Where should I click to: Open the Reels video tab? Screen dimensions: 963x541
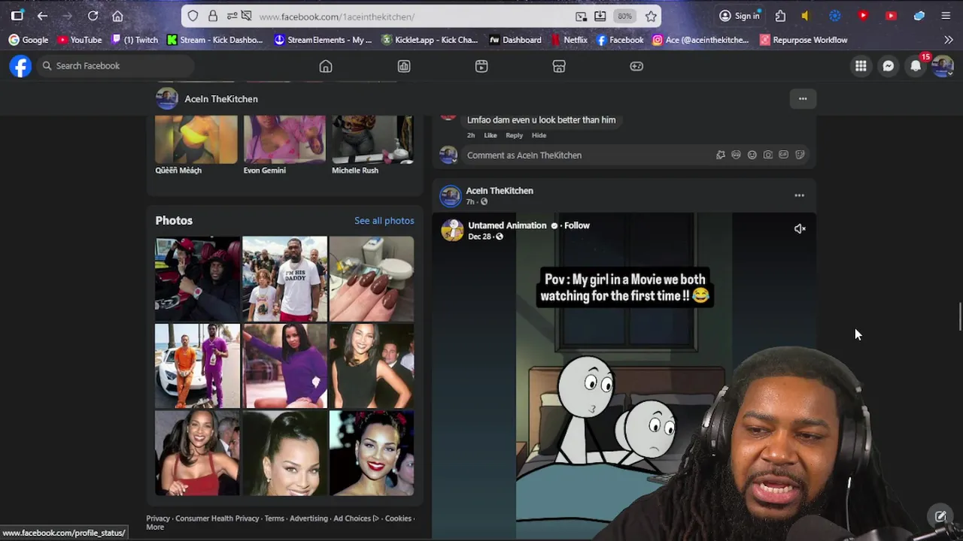point(481,66)
